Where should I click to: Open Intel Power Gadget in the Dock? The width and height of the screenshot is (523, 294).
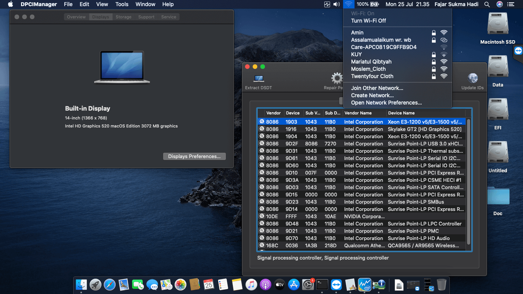coord(364,284)
